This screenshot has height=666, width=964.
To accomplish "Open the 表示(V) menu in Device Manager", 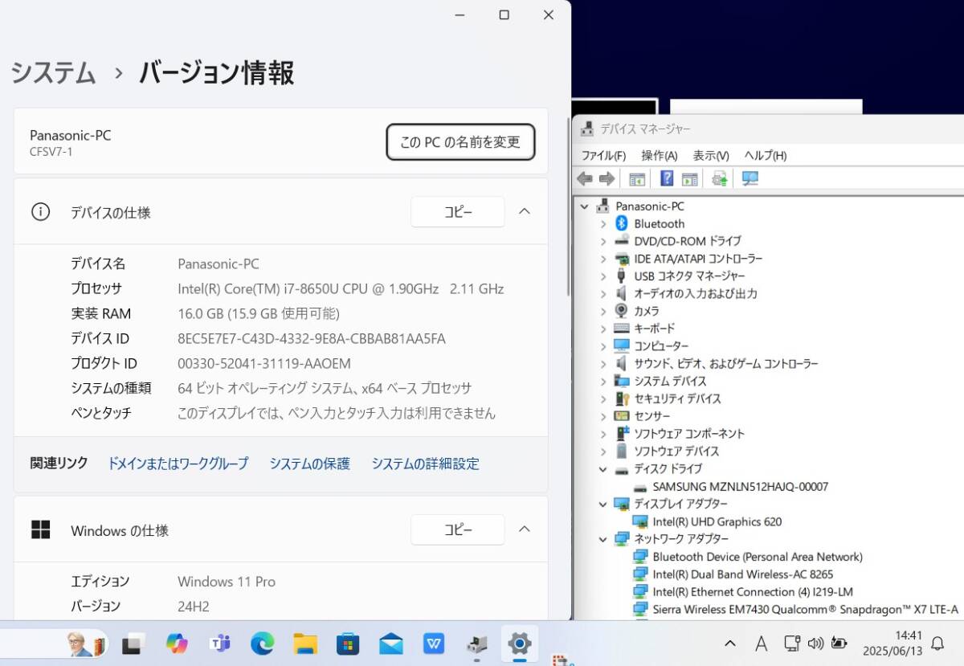I will click(710, 156).
